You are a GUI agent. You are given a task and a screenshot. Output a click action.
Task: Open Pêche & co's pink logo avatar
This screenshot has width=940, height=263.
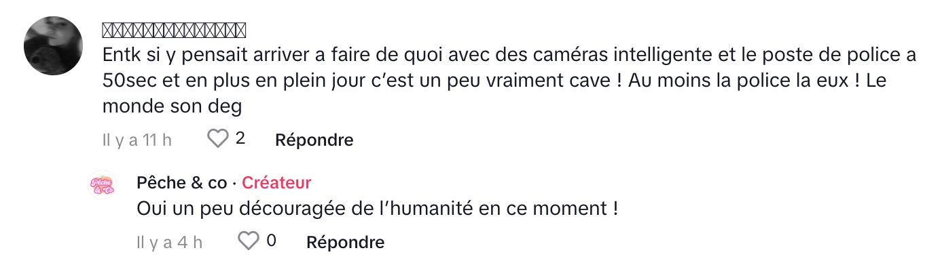(103, 184)
